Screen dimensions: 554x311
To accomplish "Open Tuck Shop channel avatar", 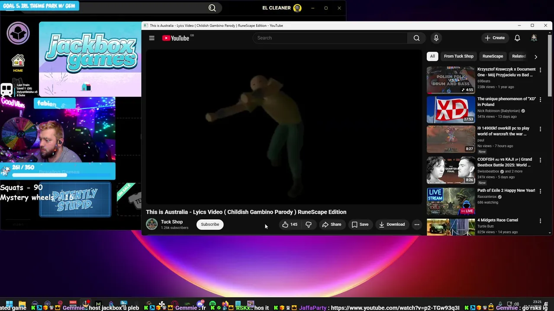I will coord(152,224).
